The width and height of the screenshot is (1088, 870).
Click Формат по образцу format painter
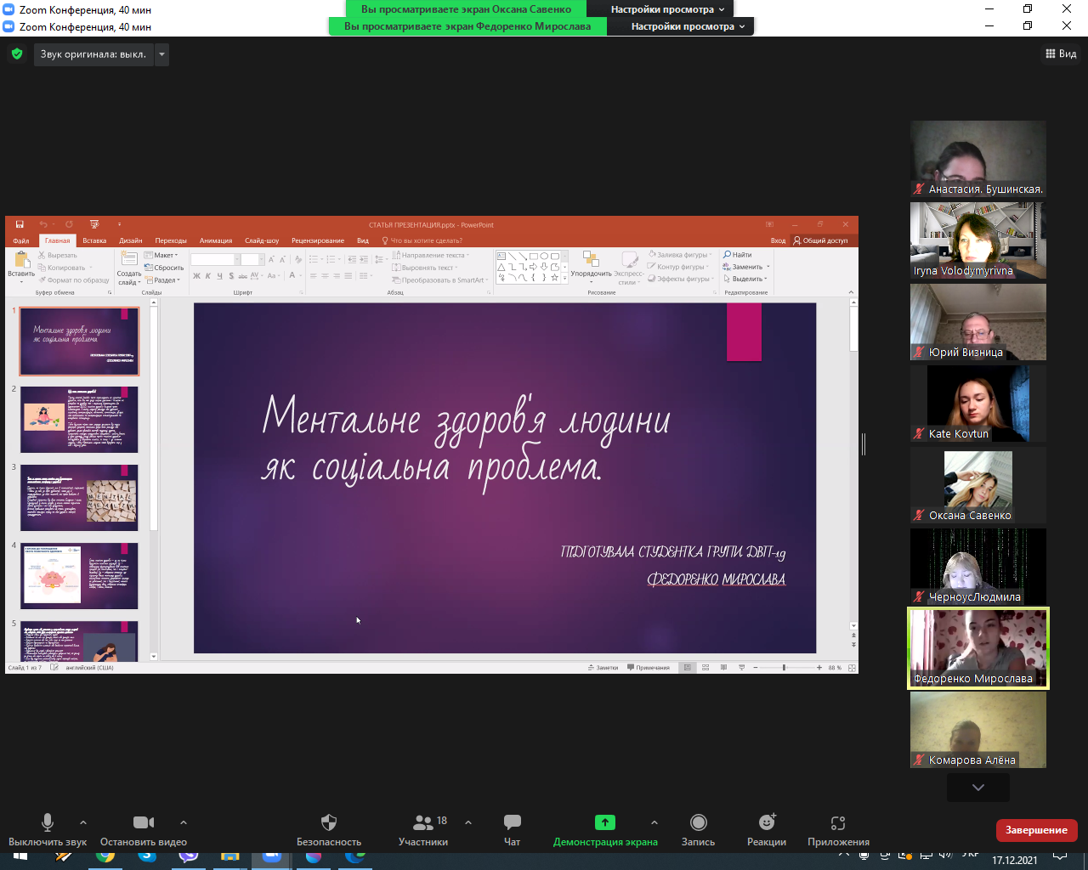(73, 280)
